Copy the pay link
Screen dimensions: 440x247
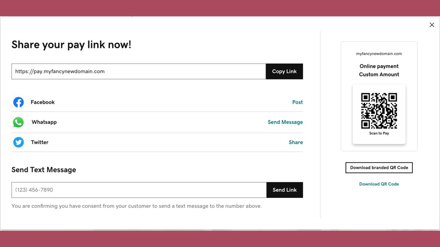[284, 71]
